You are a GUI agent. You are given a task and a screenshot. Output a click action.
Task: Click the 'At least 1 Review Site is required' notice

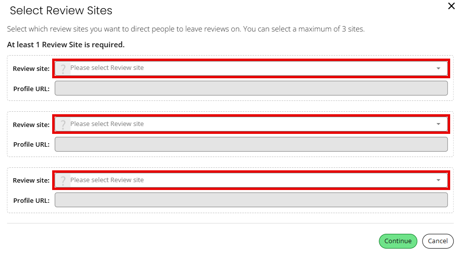point(66,45)
